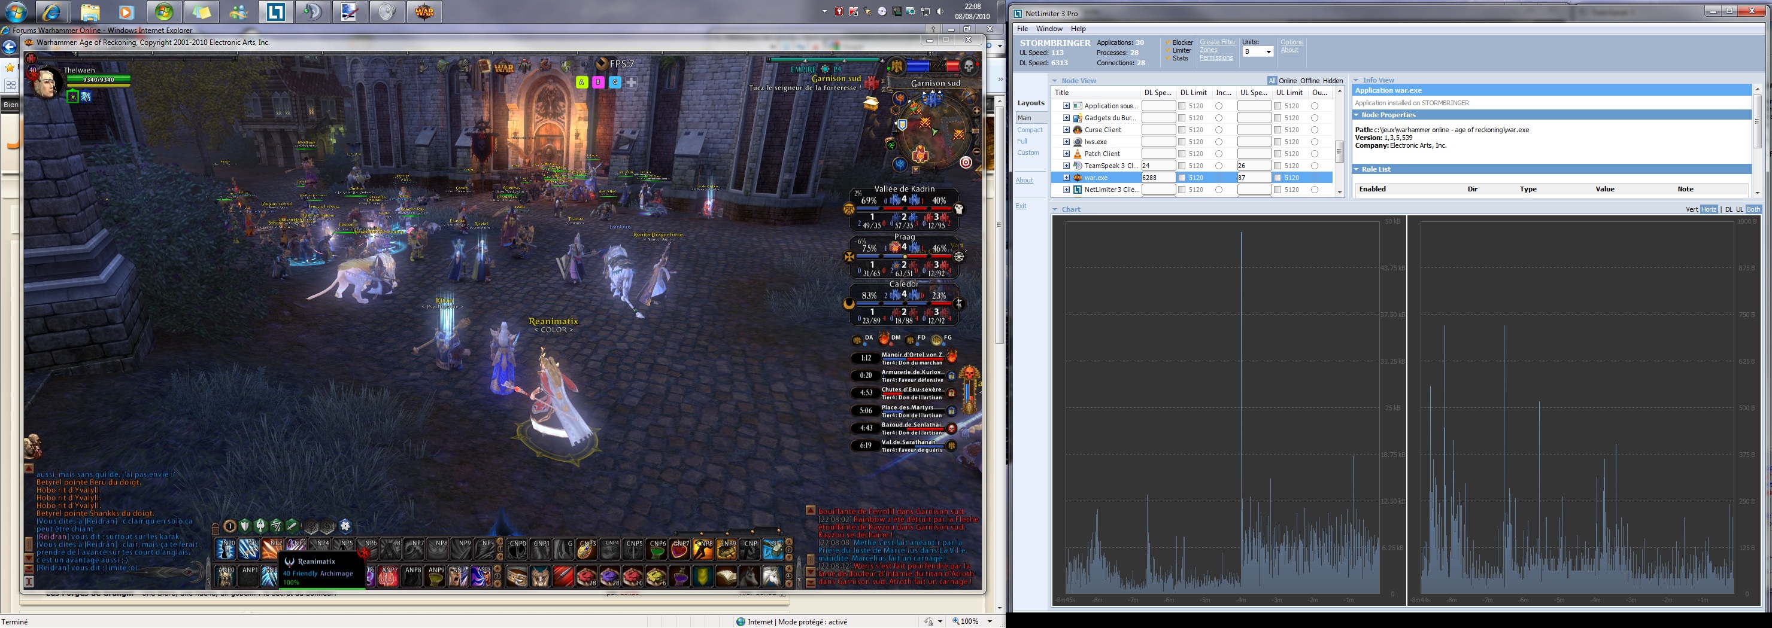
Task: Switch Node View filter to Online
Action: [x=1288, y=80]
